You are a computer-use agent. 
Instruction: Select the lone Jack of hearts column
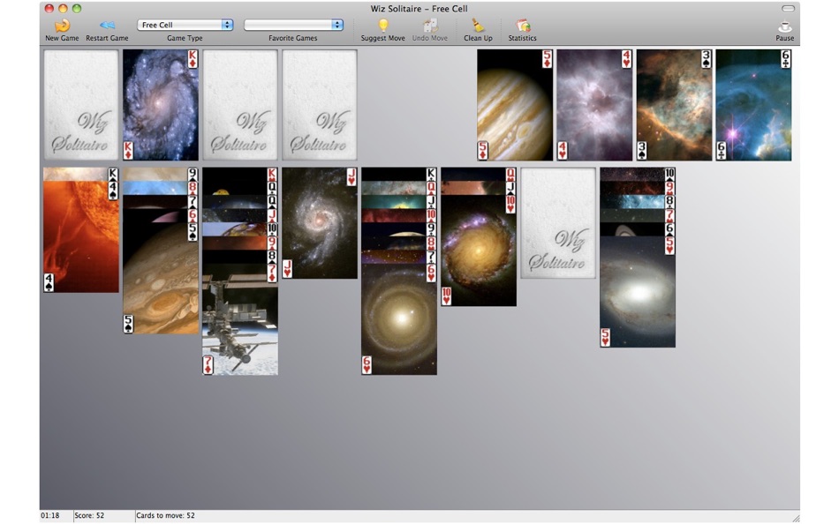tap(320, 223)
